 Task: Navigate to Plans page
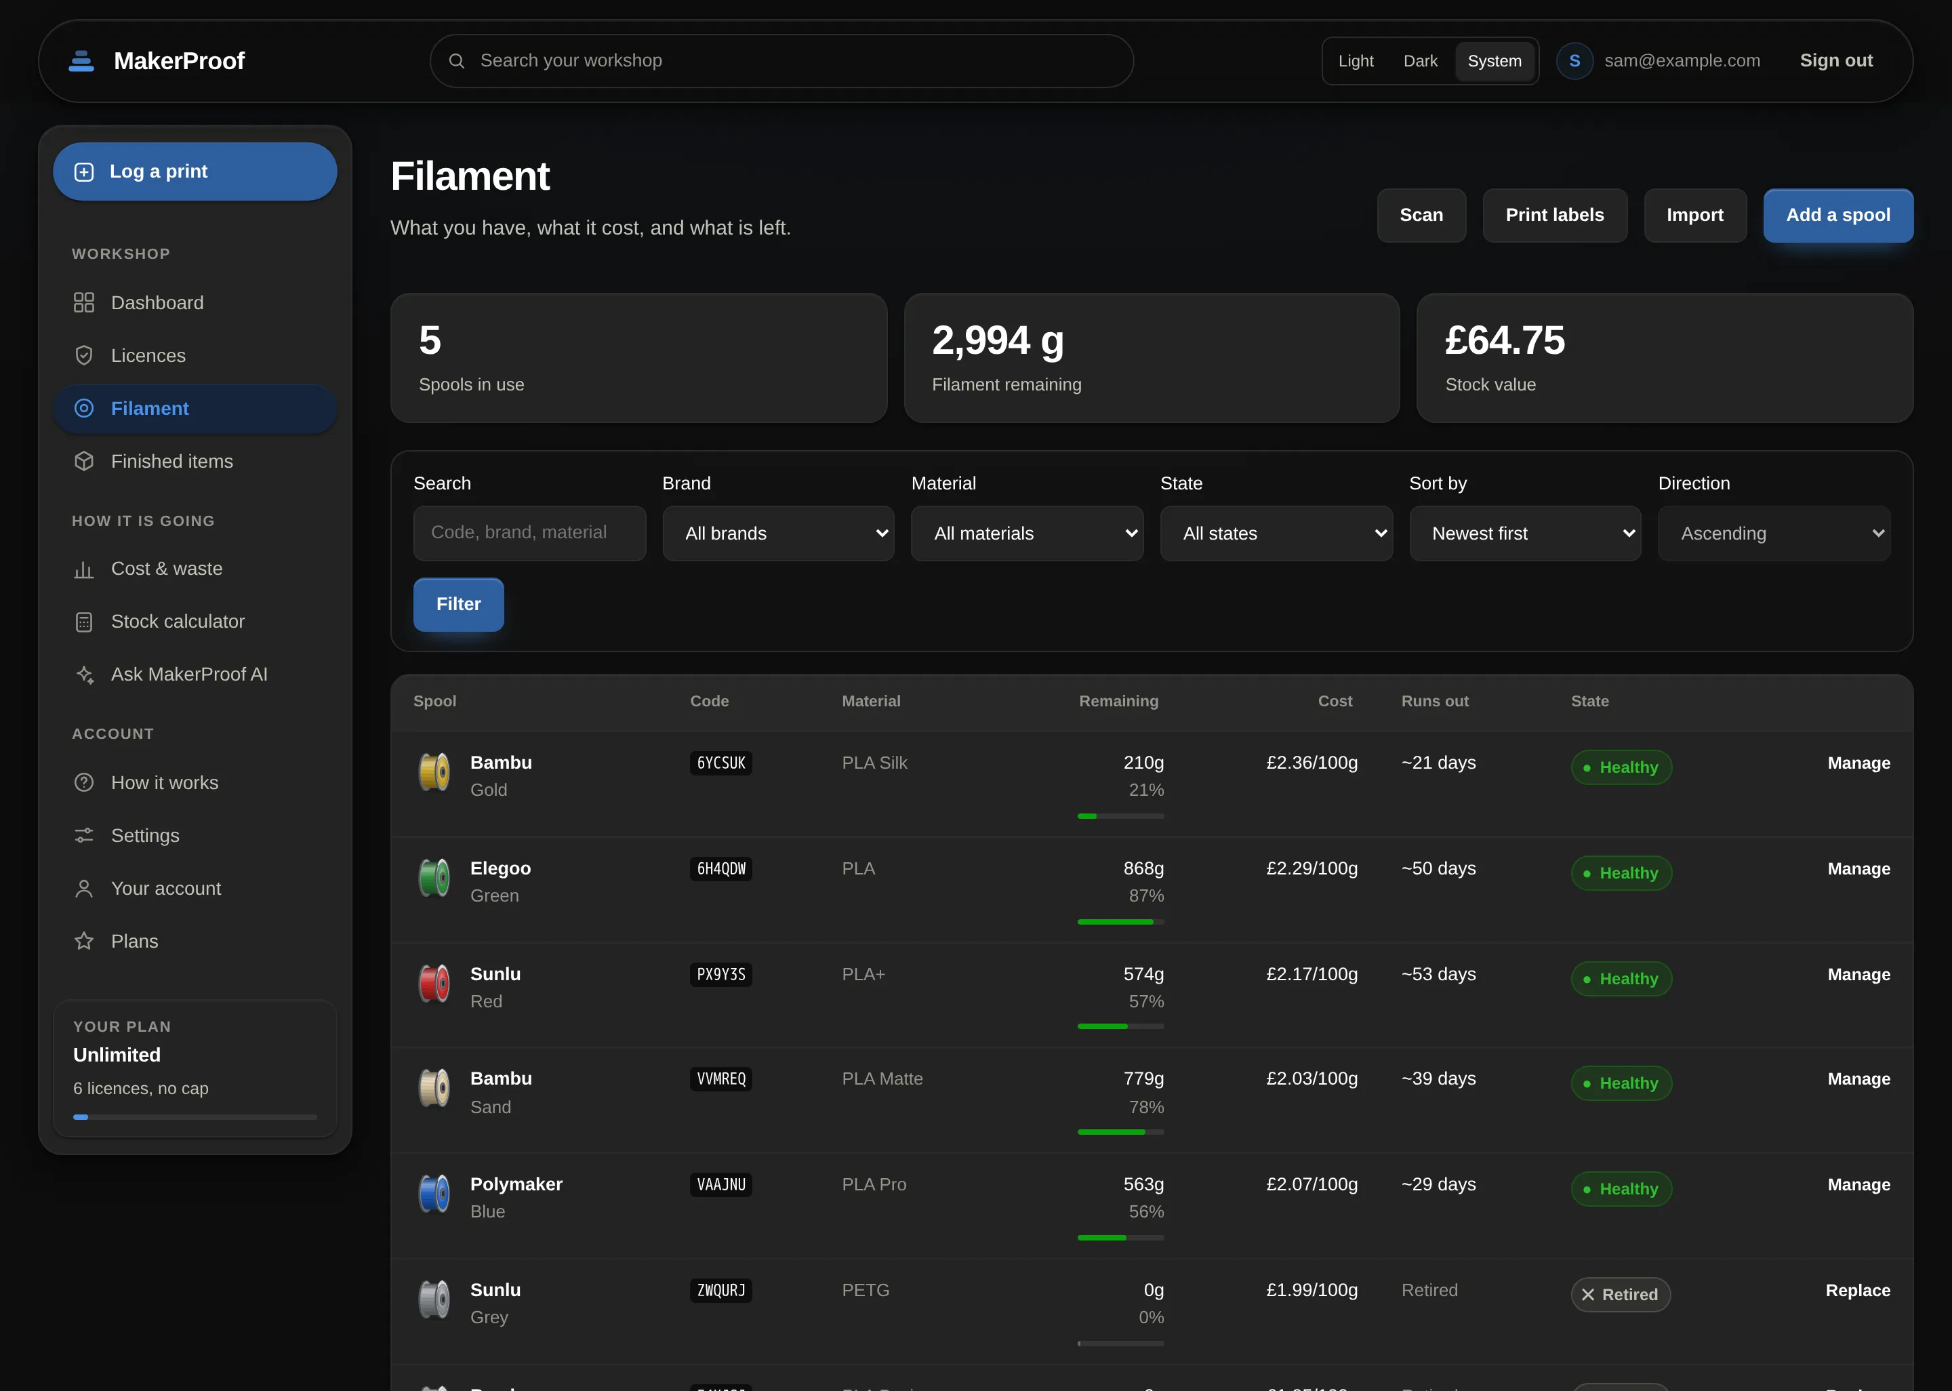click(195, 940)
